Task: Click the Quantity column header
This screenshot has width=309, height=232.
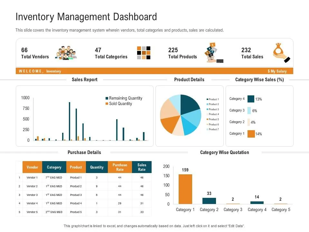Action: (97, 167)
